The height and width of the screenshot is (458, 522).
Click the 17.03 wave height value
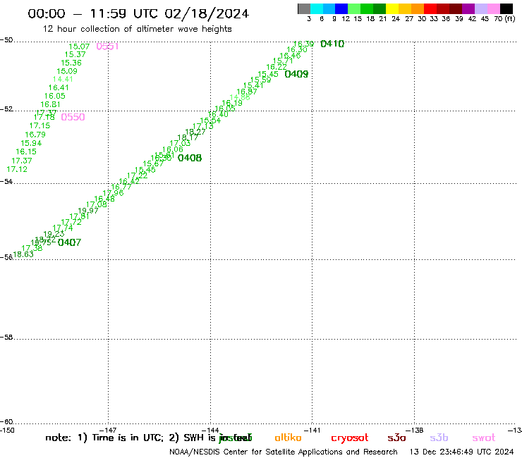coord(180,143)
